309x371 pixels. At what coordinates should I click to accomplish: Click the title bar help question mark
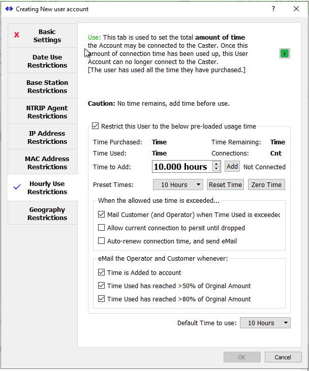click(273, 9)
